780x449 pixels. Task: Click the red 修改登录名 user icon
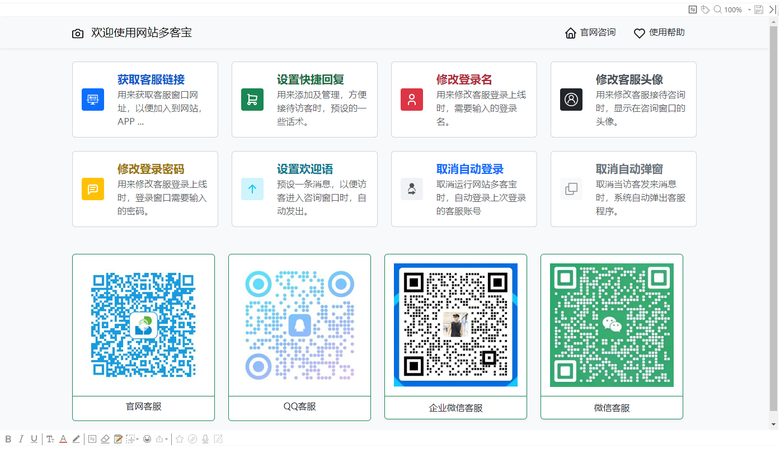coord(412,100)
